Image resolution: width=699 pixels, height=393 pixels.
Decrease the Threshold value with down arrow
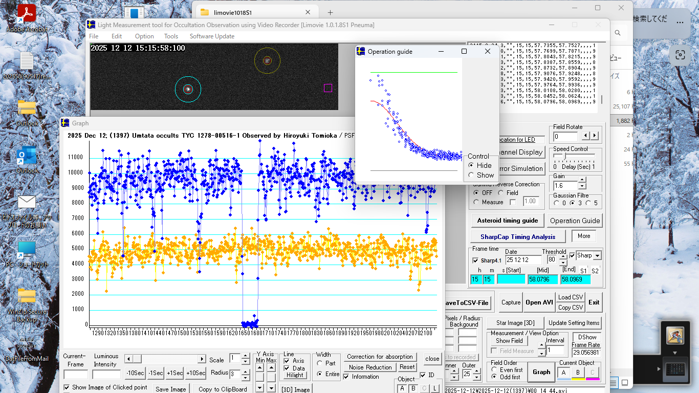(563, 263)
